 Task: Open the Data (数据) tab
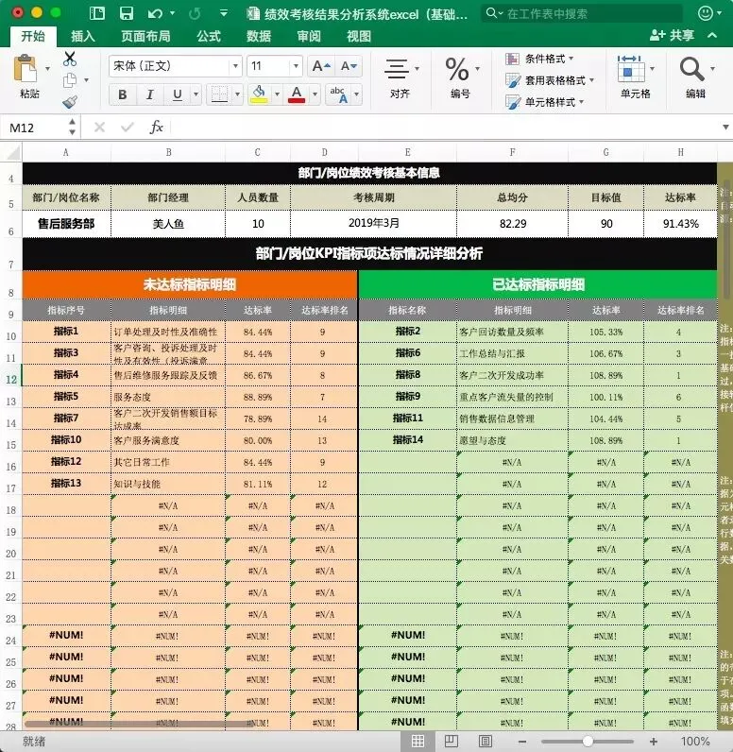[259, 36]
